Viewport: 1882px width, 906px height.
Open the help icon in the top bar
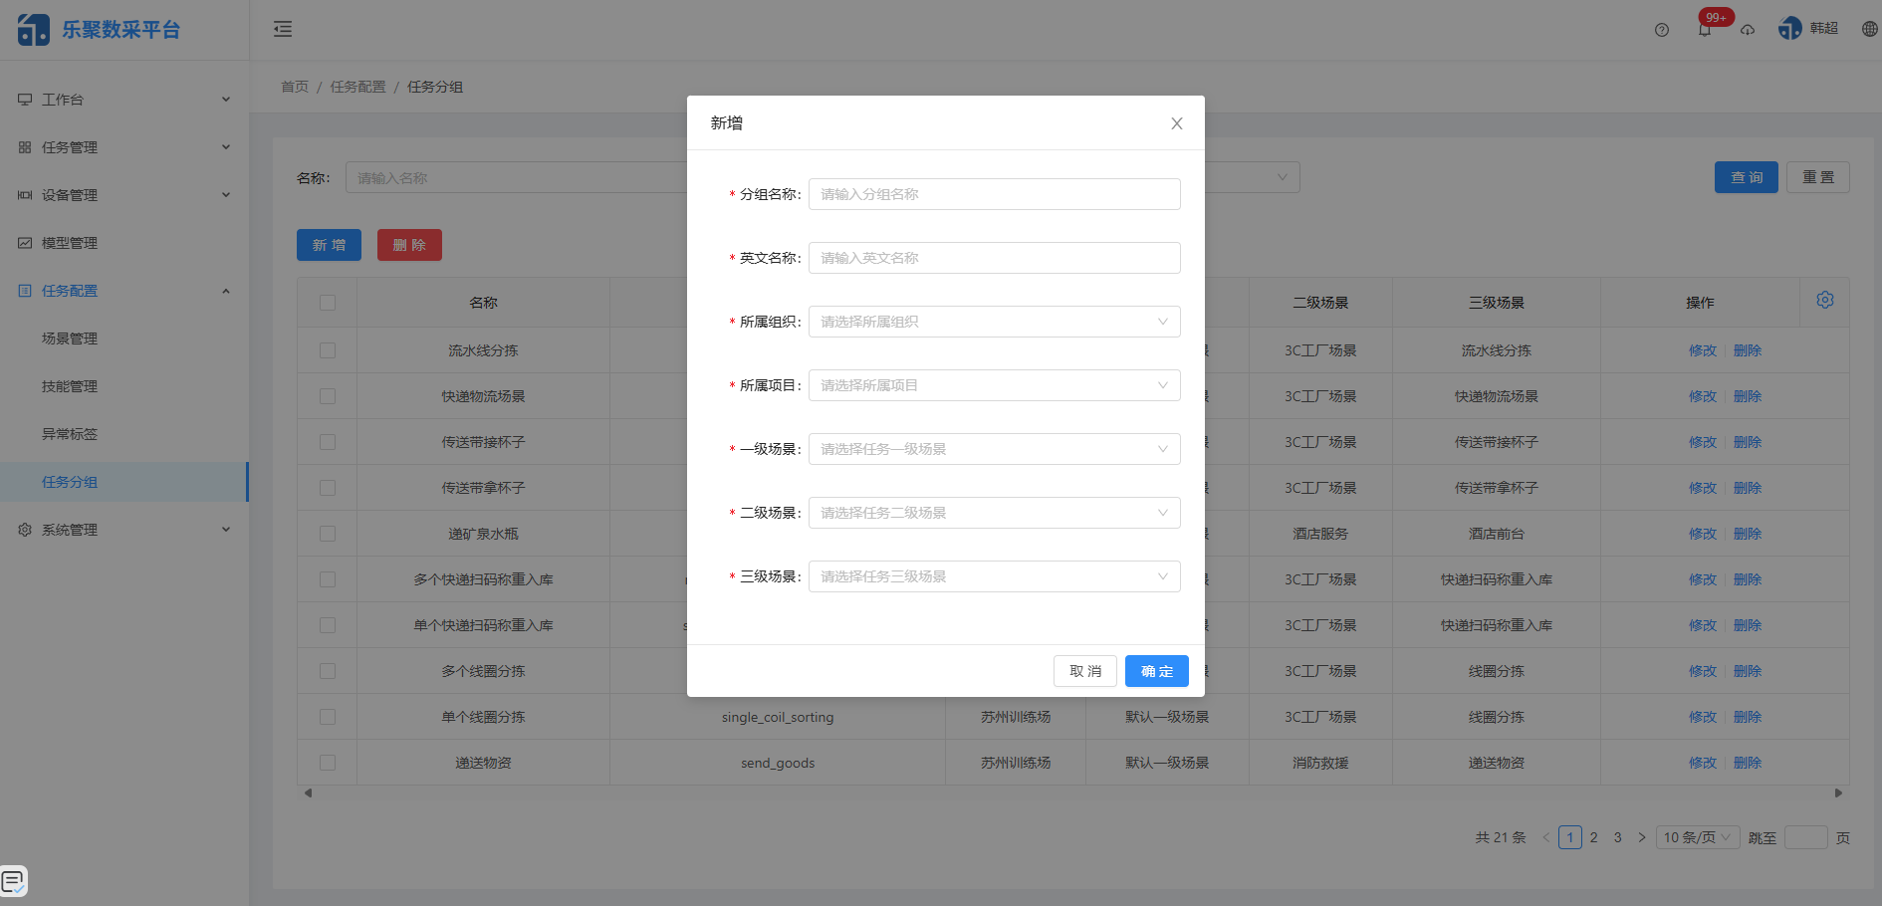(1660, 30)
